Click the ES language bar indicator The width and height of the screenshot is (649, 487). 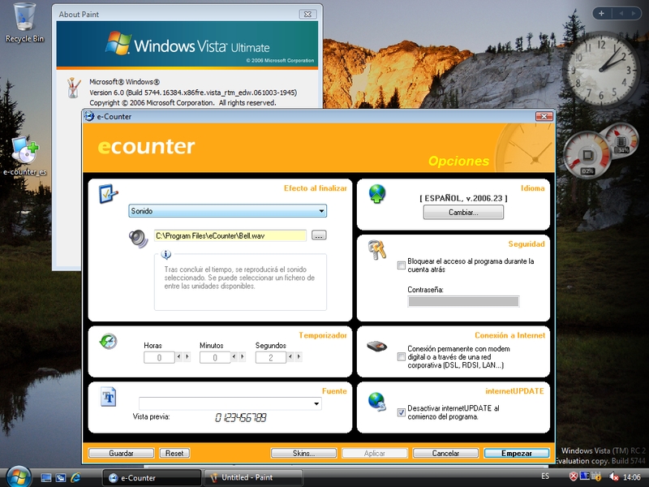point(545,476)
